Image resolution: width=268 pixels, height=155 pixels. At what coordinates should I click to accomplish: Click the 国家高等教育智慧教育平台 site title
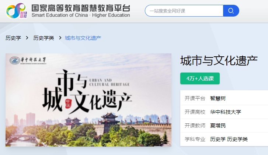coord(81,8)
